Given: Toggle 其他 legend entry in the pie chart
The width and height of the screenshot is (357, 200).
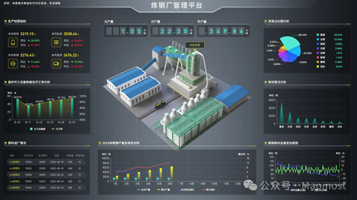Looking at the screenshot, I should (x=321, y=67).
